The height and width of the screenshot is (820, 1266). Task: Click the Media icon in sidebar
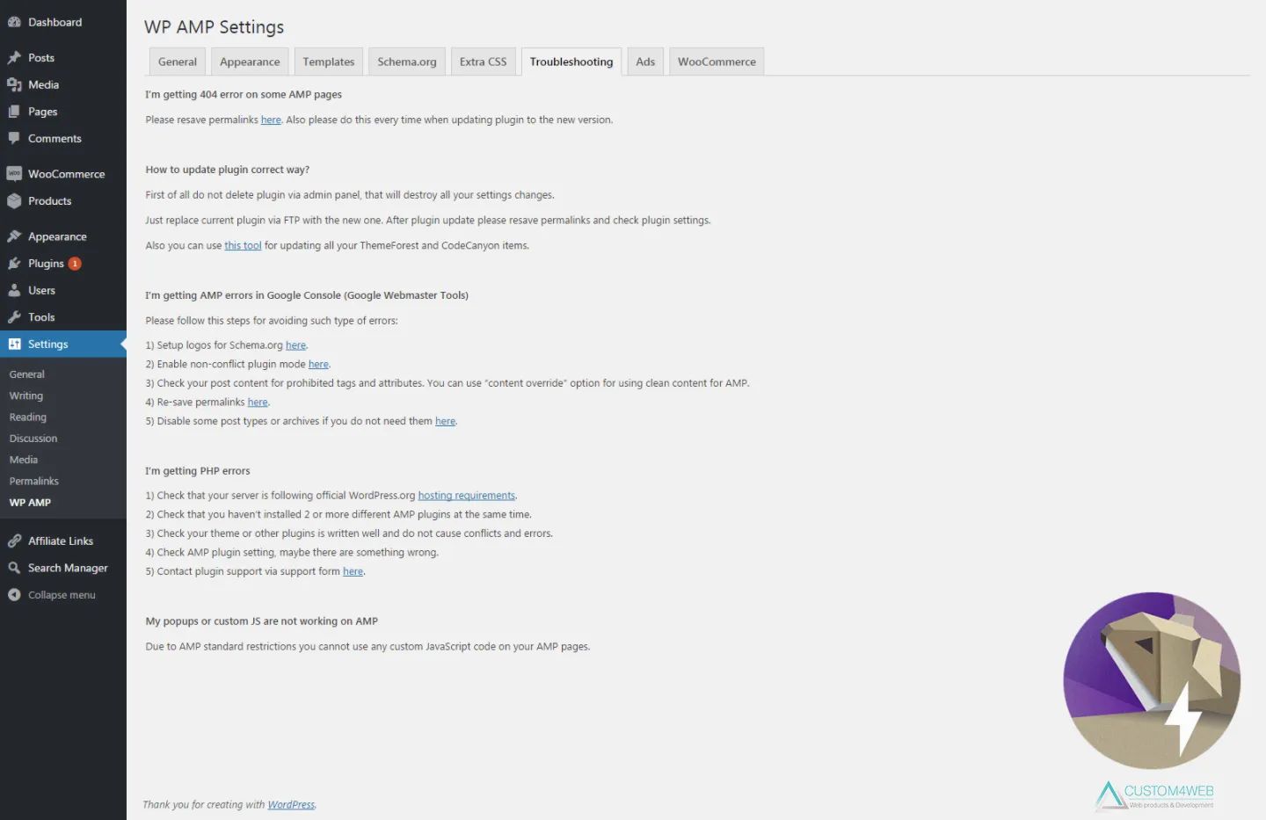[14, 85]
